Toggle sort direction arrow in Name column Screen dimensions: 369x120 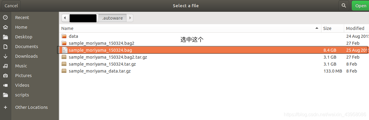point(317,28)
